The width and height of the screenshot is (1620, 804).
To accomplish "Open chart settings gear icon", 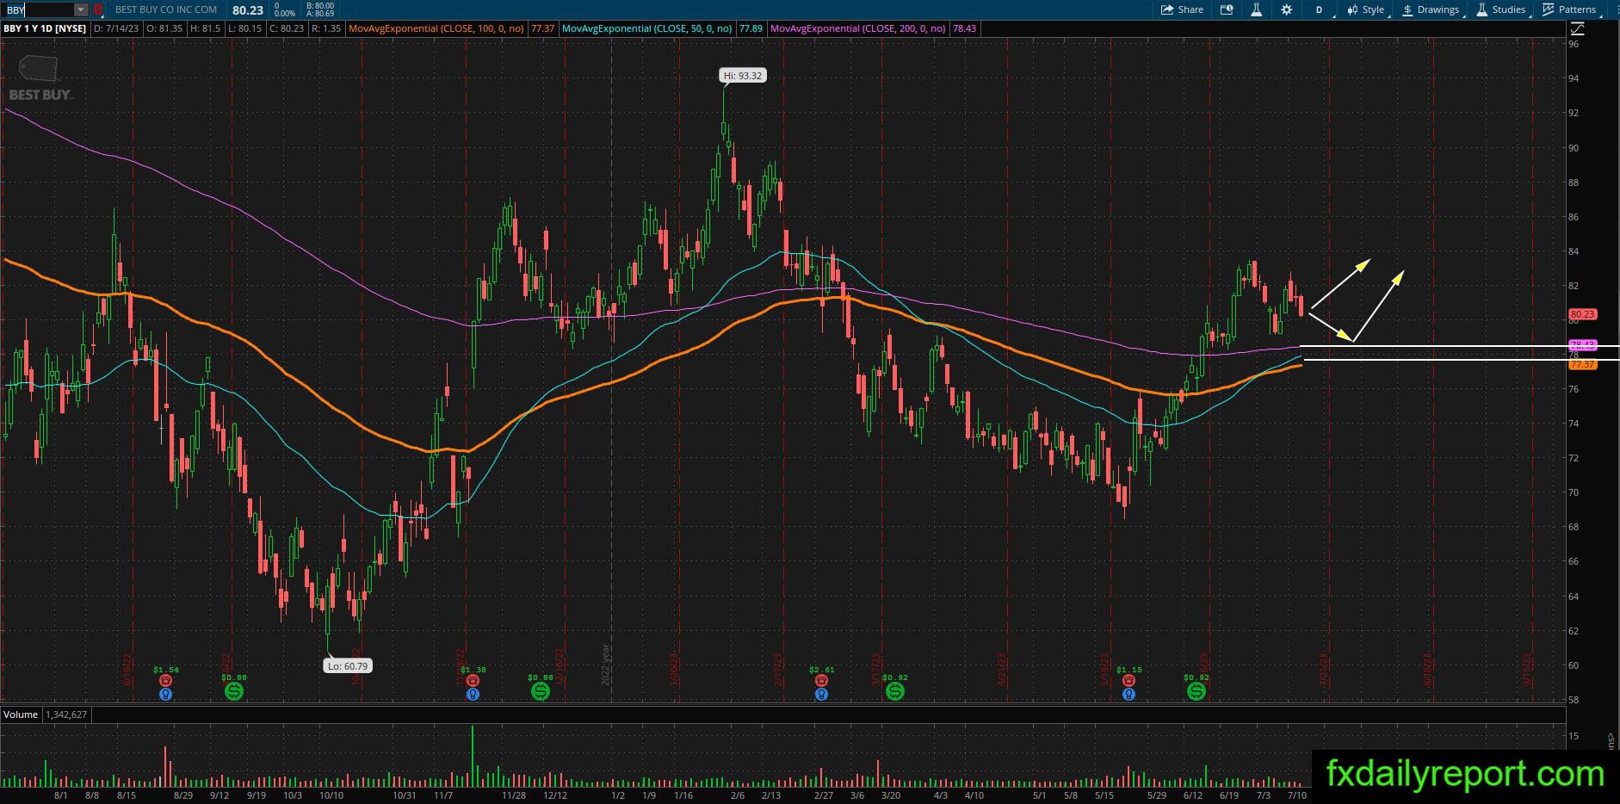I will (x=1287, y=9).
